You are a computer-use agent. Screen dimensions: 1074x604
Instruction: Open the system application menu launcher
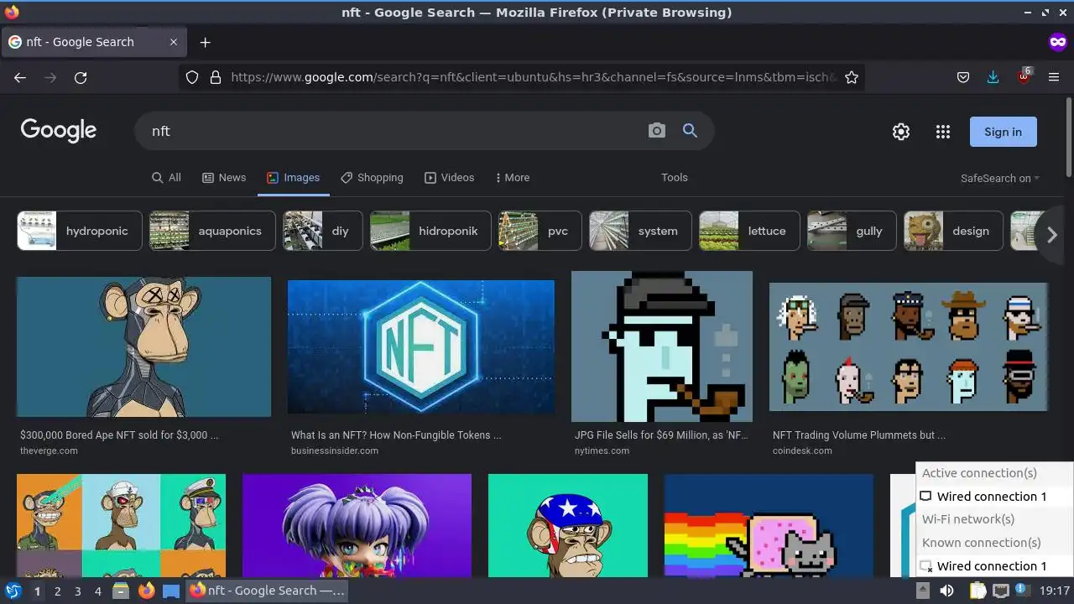[13, 591]
